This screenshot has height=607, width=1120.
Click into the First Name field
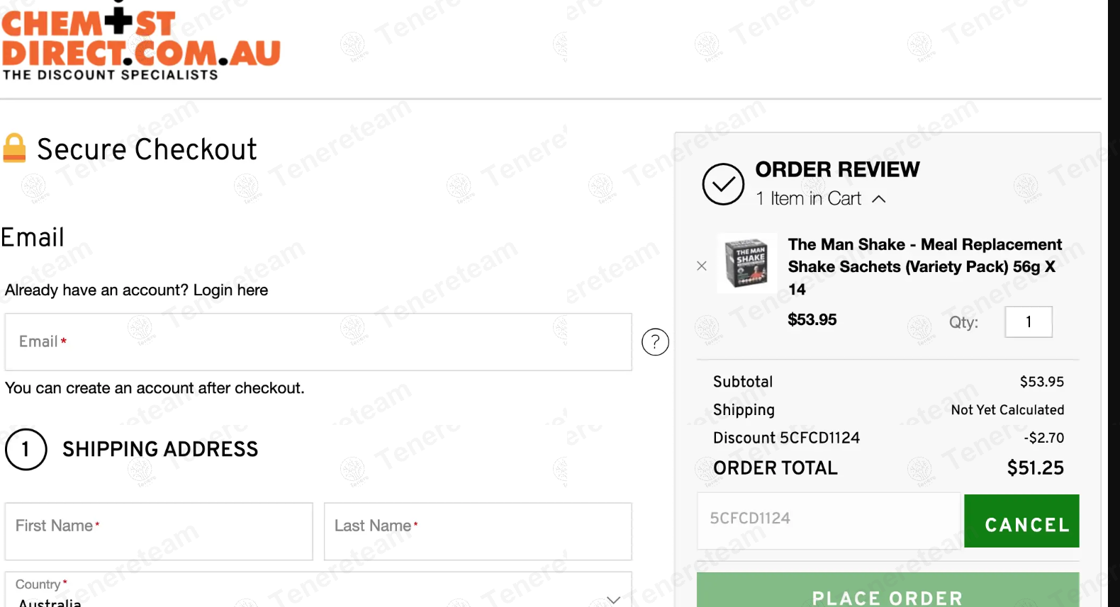(x=159, y=531)
